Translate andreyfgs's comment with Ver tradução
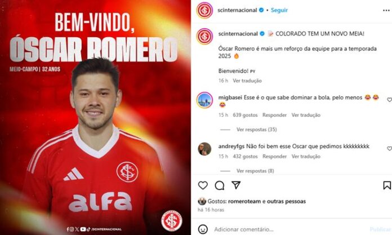This screenshot has height=235, width=392. coord(306,156)
